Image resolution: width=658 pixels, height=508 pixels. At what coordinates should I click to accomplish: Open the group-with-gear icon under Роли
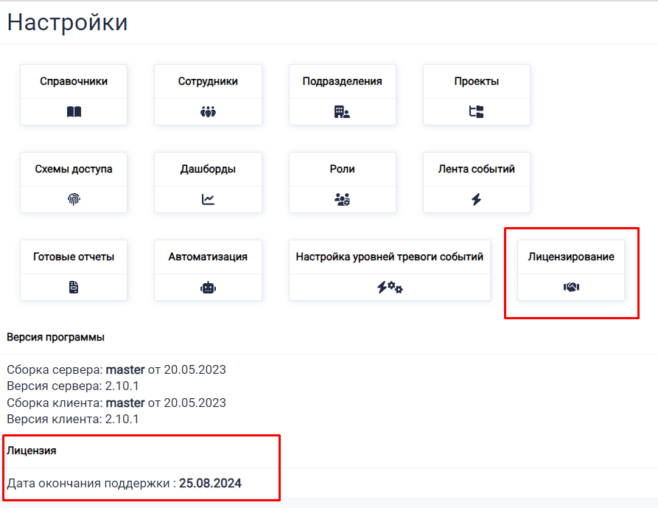tap(341, 198)
